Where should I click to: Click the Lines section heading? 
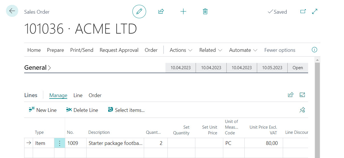pos(31,95)
